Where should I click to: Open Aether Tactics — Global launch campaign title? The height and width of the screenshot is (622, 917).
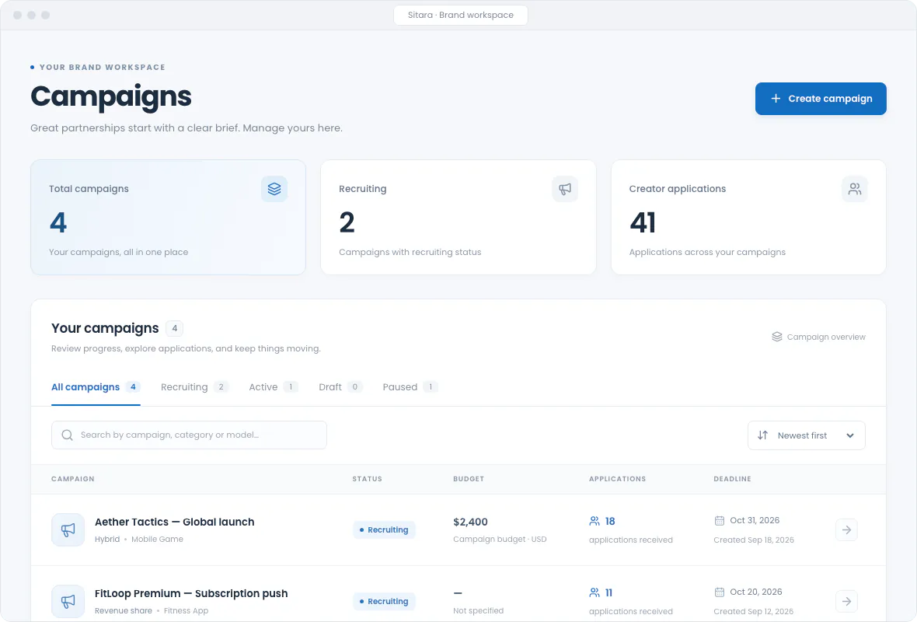tap(174, 522)
